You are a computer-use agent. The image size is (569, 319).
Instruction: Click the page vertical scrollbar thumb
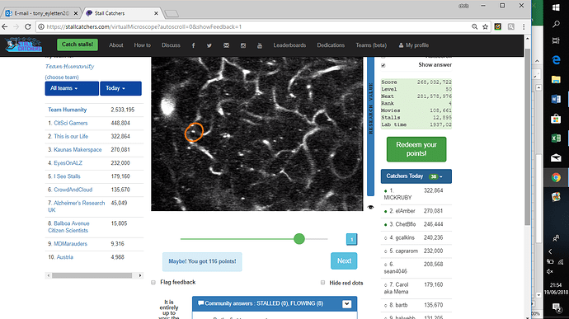[527, 136]
